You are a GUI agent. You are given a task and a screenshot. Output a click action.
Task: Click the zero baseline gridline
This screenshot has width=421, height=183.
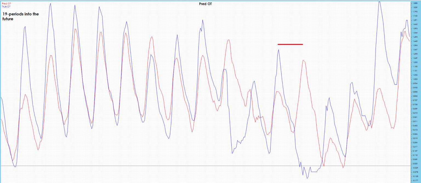pos(192,165)
